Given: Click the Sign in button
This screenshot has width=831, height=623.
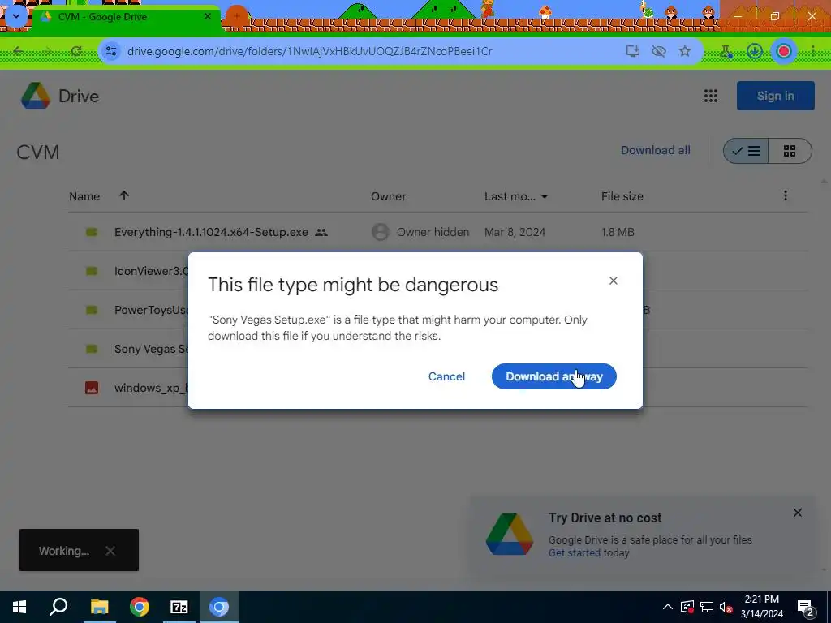Looking at the screenshot, I should point(775,96).
